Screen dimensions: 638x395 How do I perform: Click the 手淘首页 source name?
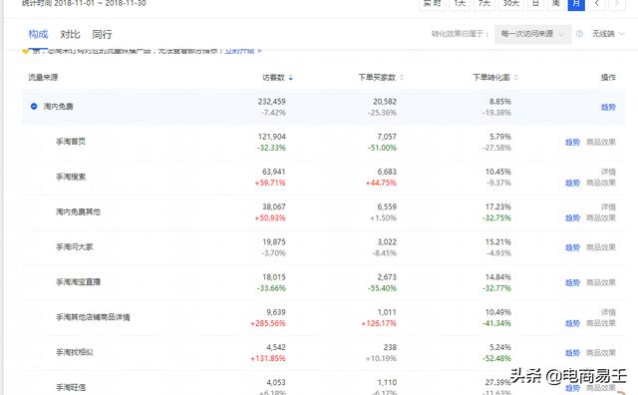pos(71,142)
